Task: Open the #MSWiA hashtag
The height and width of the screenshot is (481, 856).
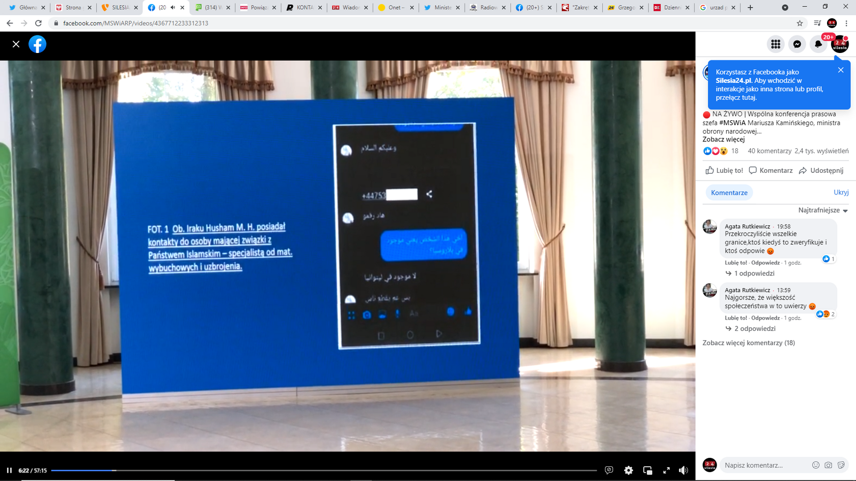Action: click(732, 123)
